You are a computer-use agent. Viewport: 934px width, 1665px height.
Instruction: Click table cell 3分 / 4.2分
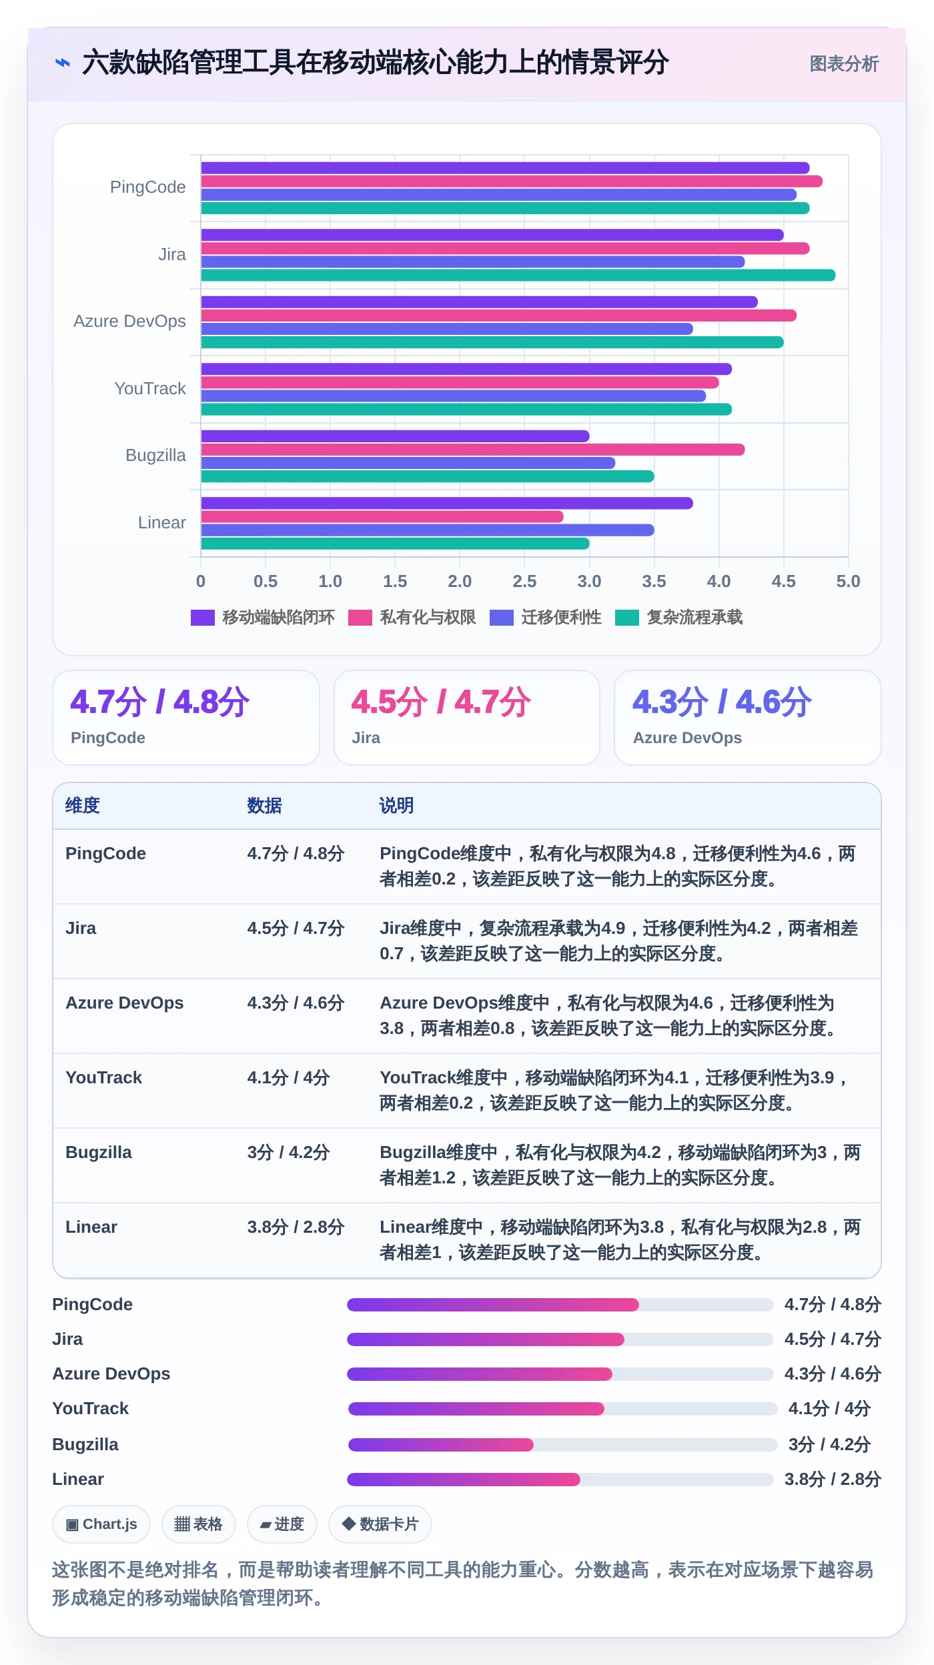click(x=289, y=1153)
